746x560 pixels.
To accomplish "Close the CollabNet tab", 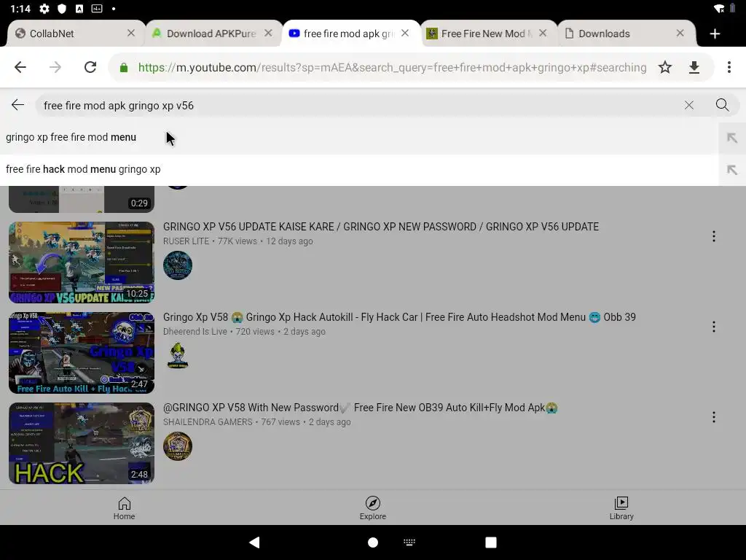I will click(131, 33).
